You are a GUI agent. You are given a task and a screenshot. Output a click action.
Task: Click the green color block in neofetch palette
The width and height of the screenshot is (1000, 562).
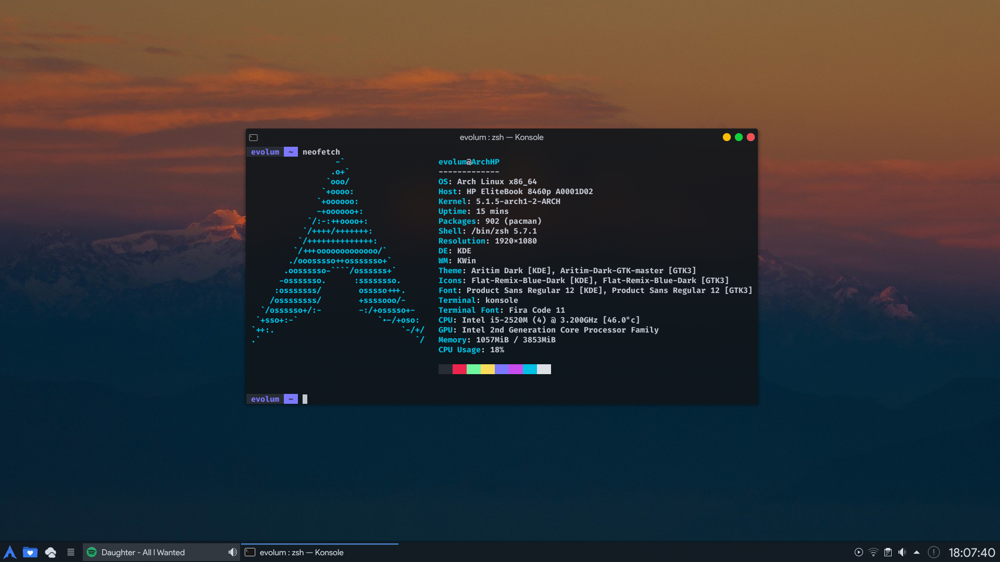click(x=473, y=369)
